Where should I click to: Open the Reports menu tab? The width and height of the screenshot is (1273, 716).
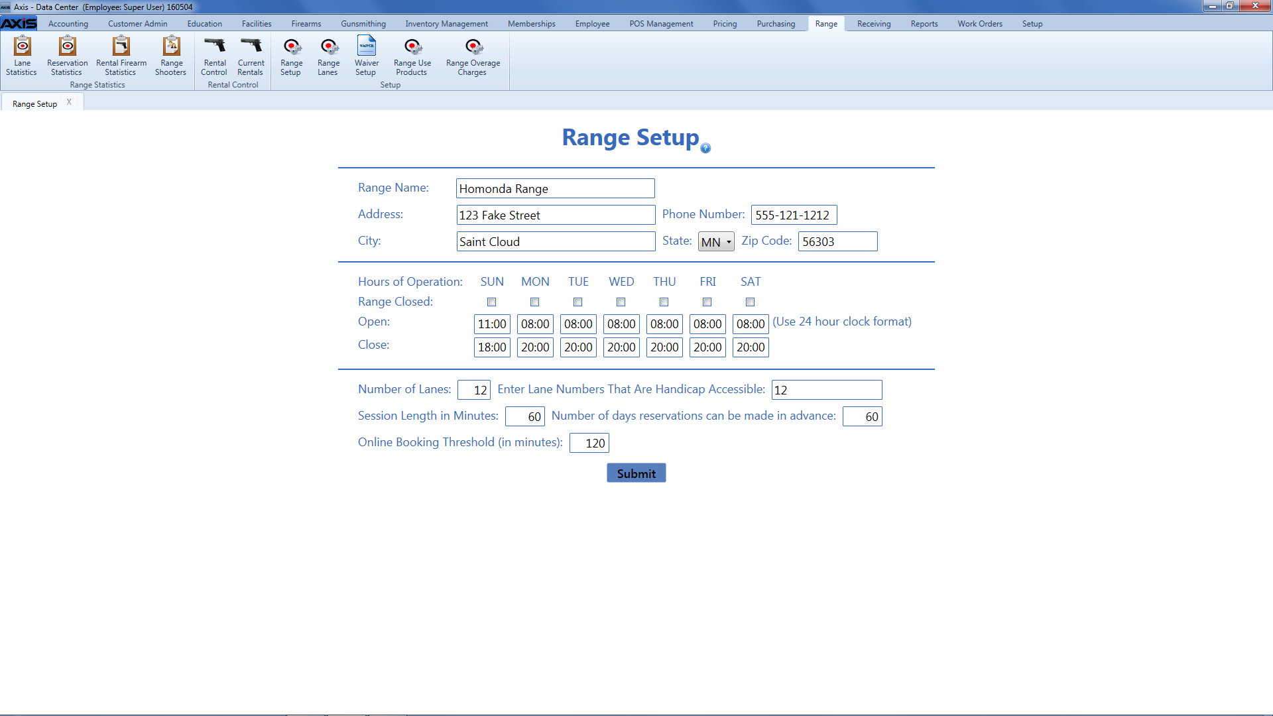click(924, 24)
